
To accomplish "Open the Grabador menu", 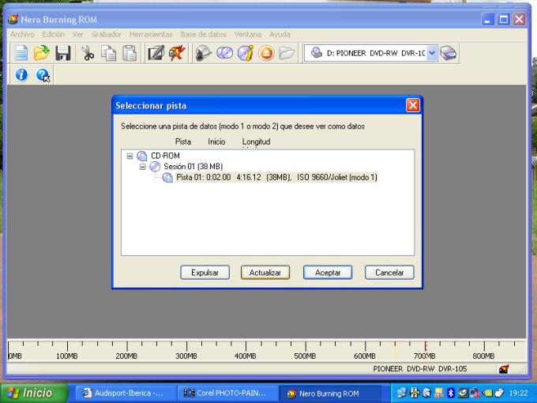I will tap(106, 34).
